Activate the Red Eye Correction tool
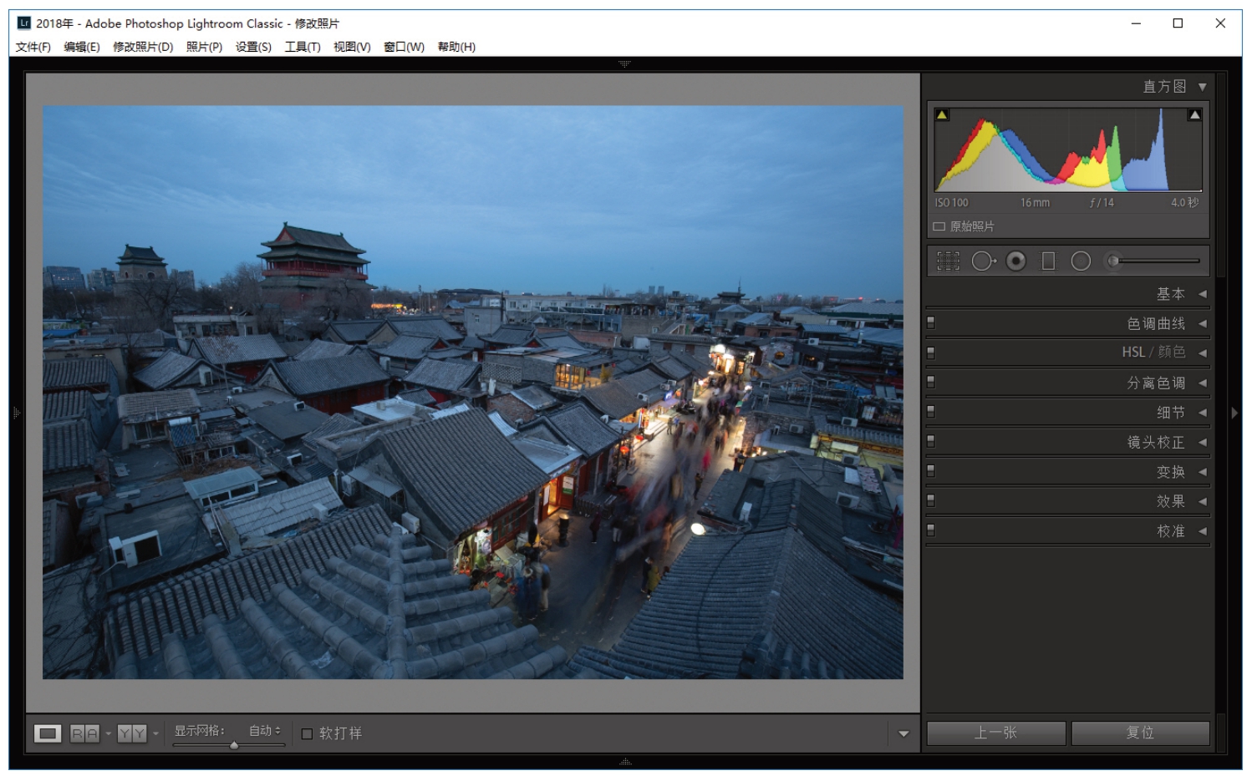 (x=1015, y=261)
